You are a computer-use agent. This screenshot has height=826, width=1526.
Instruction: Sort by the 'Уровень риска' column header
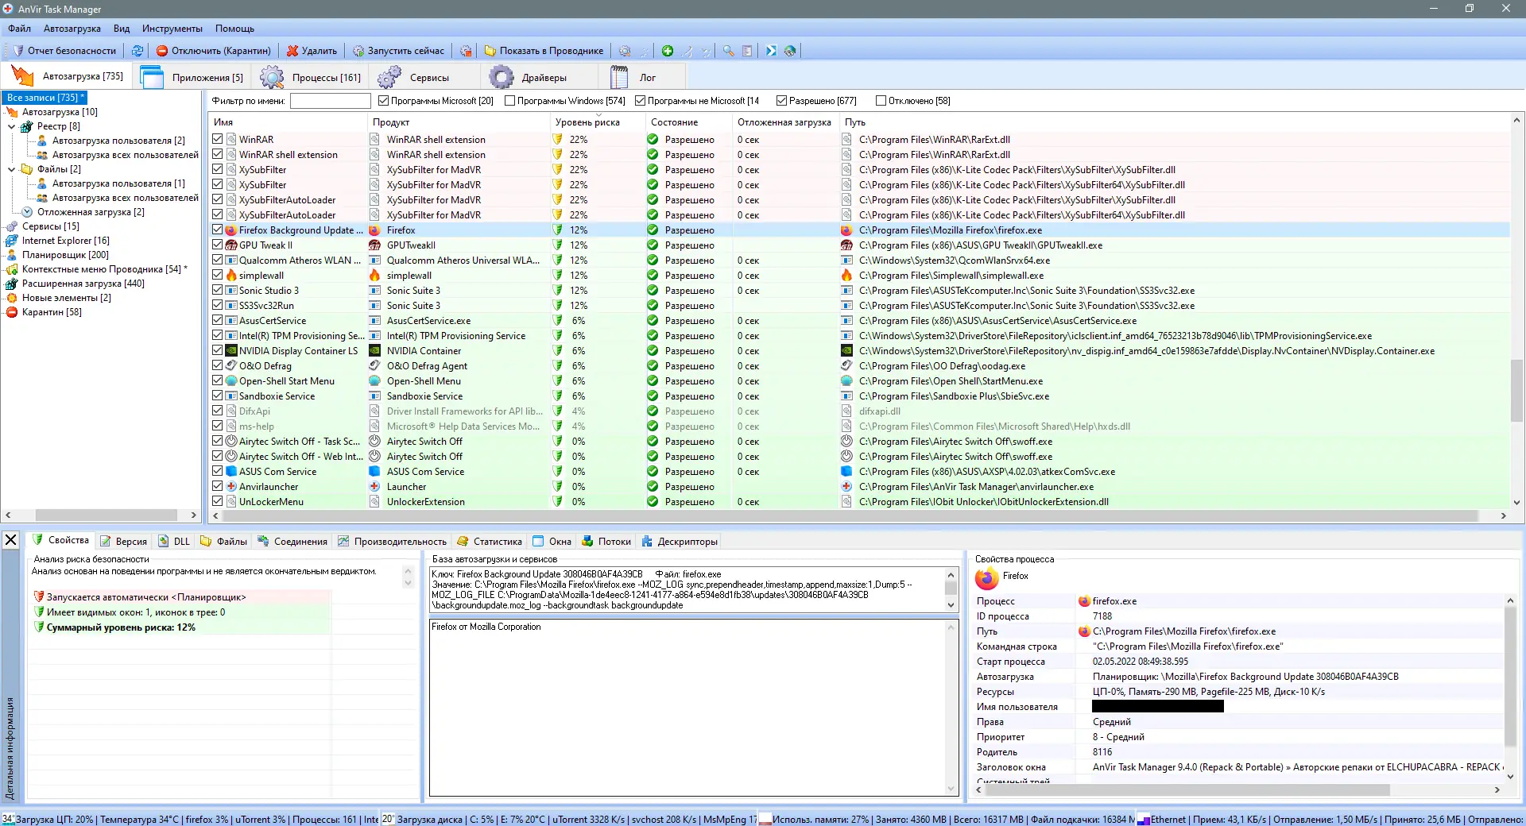597,122
